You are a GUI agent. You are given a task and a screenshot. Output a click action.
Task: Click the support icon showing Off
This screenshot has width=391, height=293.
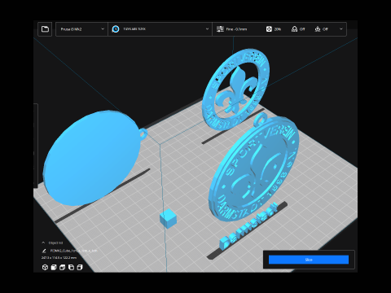(x=294, y=29)
